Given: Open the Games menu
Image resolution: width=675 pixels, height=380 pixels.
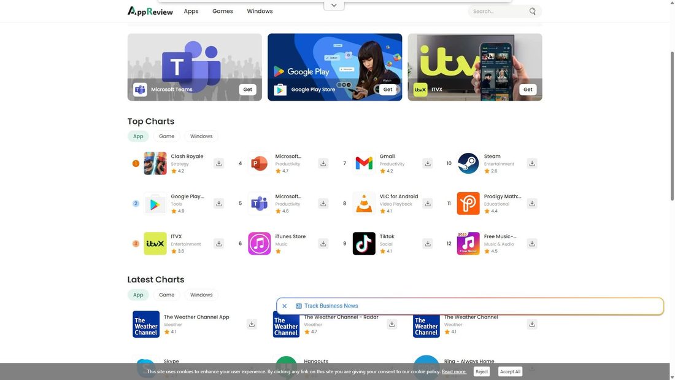Looking at the screenshot, I should [x=223, y=11].
